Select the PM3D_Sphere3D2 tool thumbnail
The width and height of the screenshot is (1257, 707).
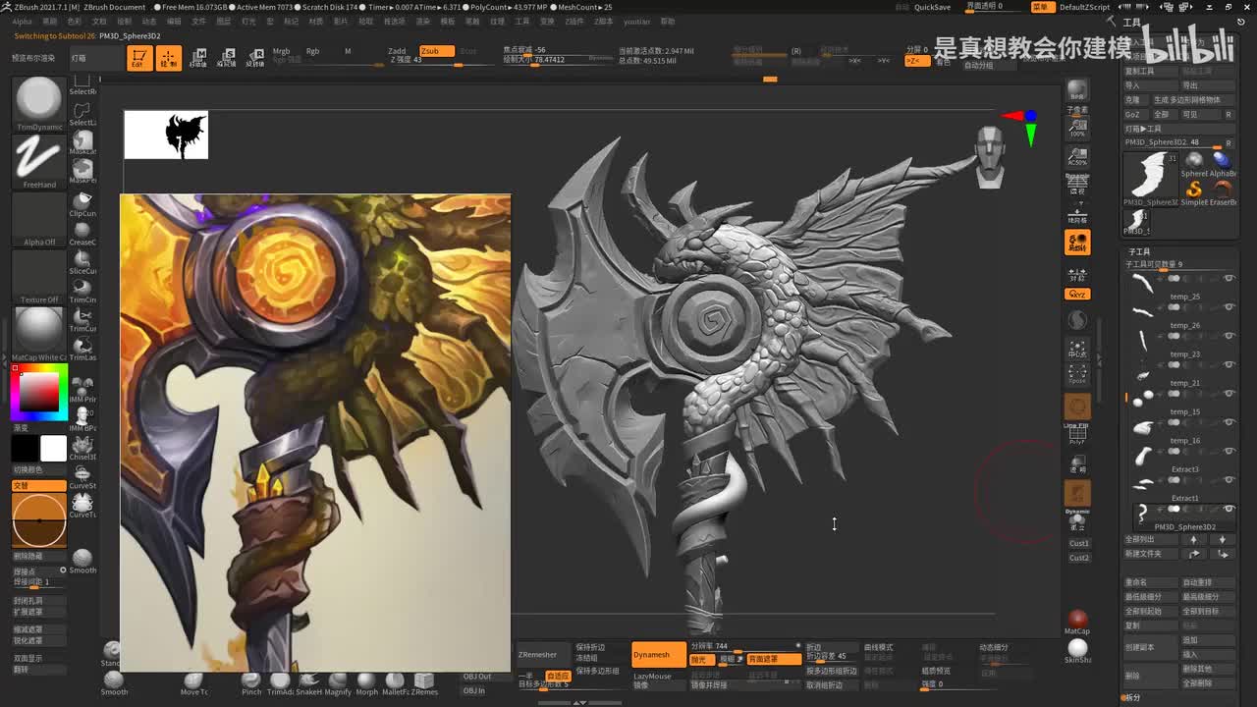[1151, 178]
